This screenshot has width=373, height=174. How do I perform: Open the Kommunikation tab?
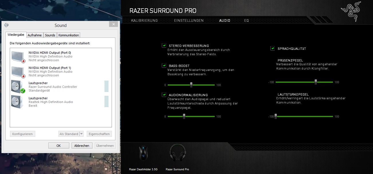[x=69, y=35]
